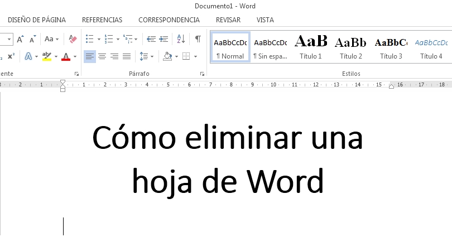Click the left indent square ruler marker

(63, 90)
